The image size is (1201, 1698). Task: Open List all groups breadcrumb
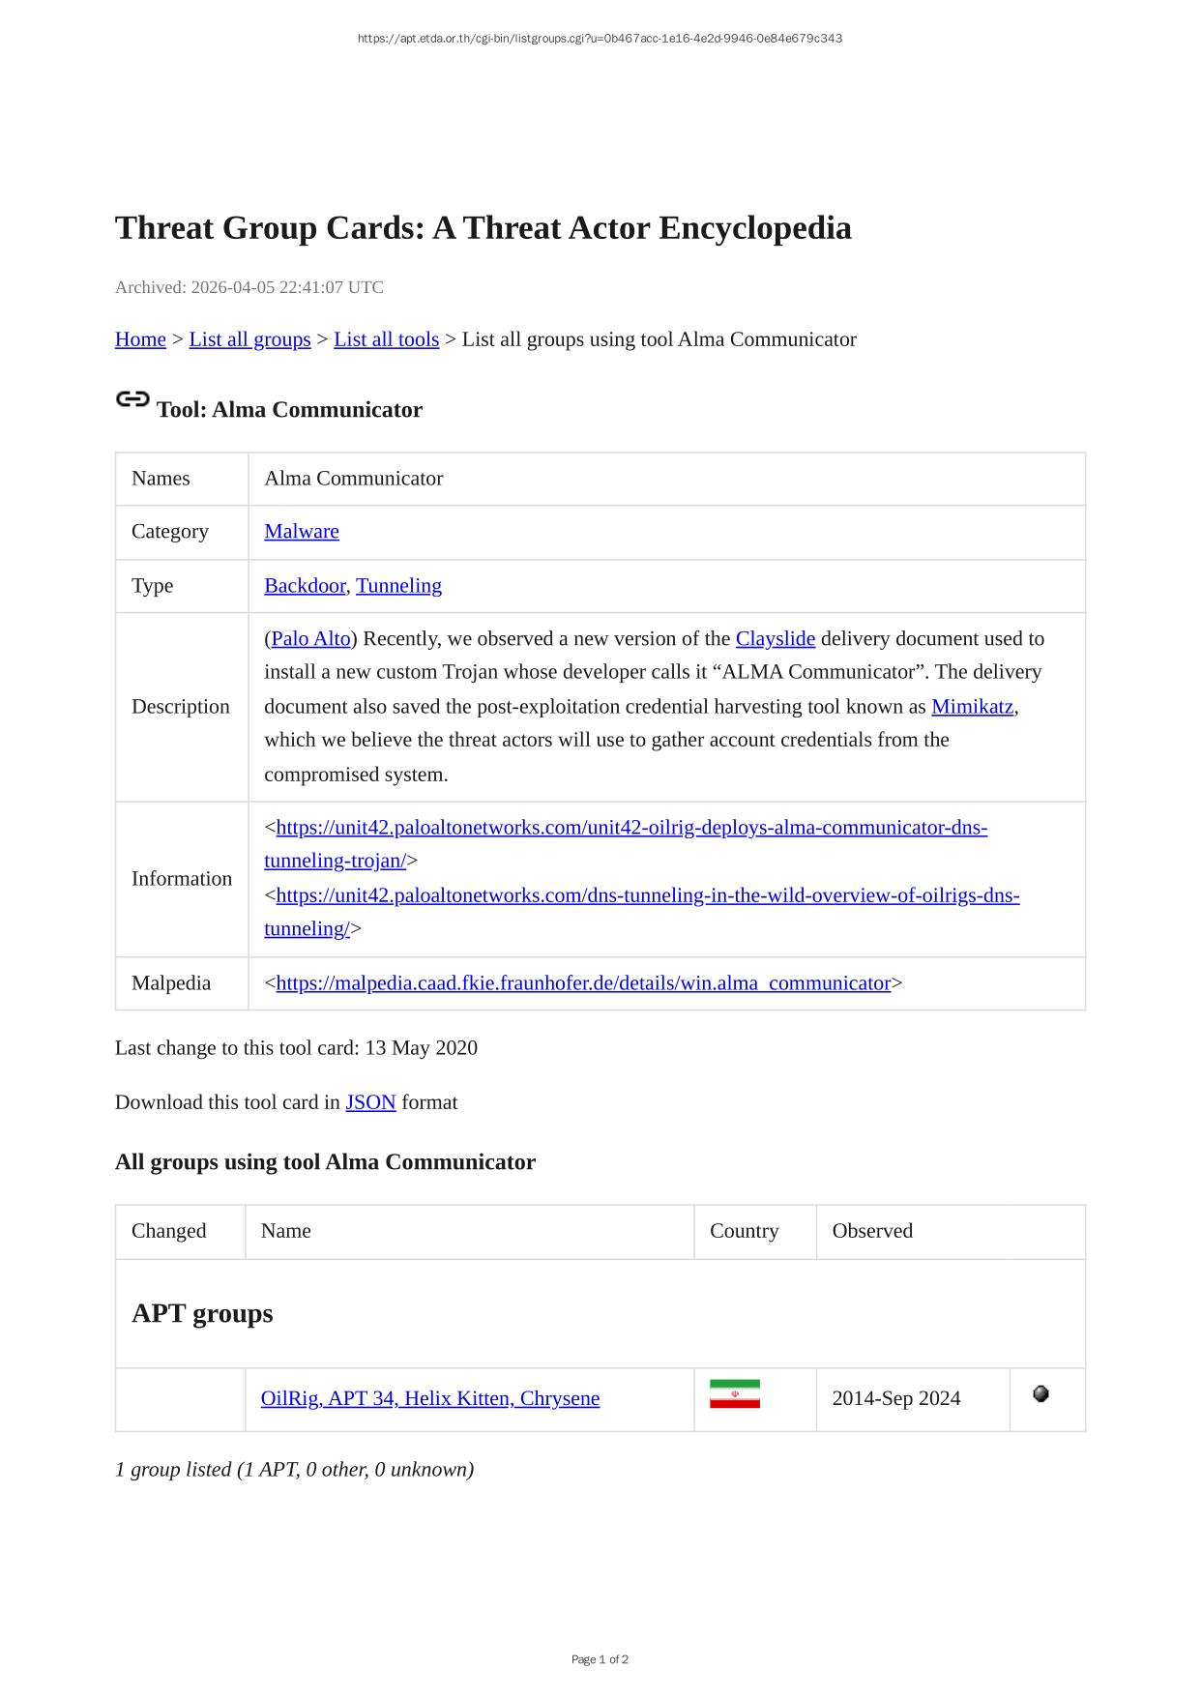pyautogui.click(x=249, y=339)
